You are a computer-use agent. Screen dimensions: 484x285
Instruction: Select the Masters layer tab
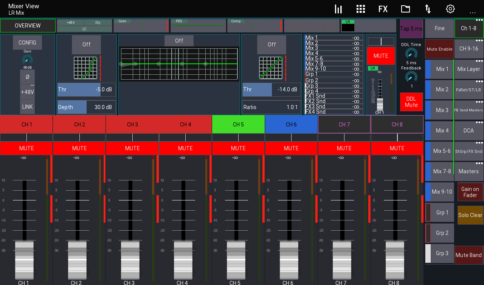click(x=468, y=171)
